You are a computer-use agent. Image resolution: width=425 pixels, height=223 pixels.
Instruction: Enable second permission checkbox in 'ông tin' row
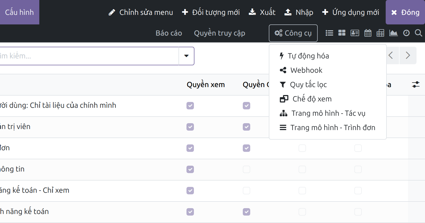pyautogui.click(x=246, y=169)
